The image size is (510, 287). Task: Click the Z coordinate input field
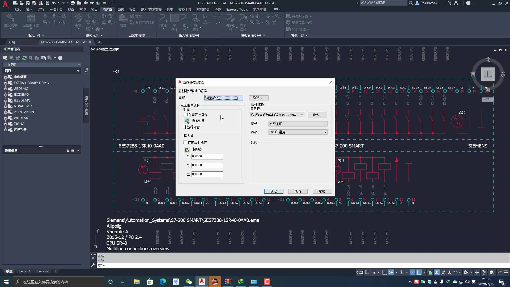(207, 174)
